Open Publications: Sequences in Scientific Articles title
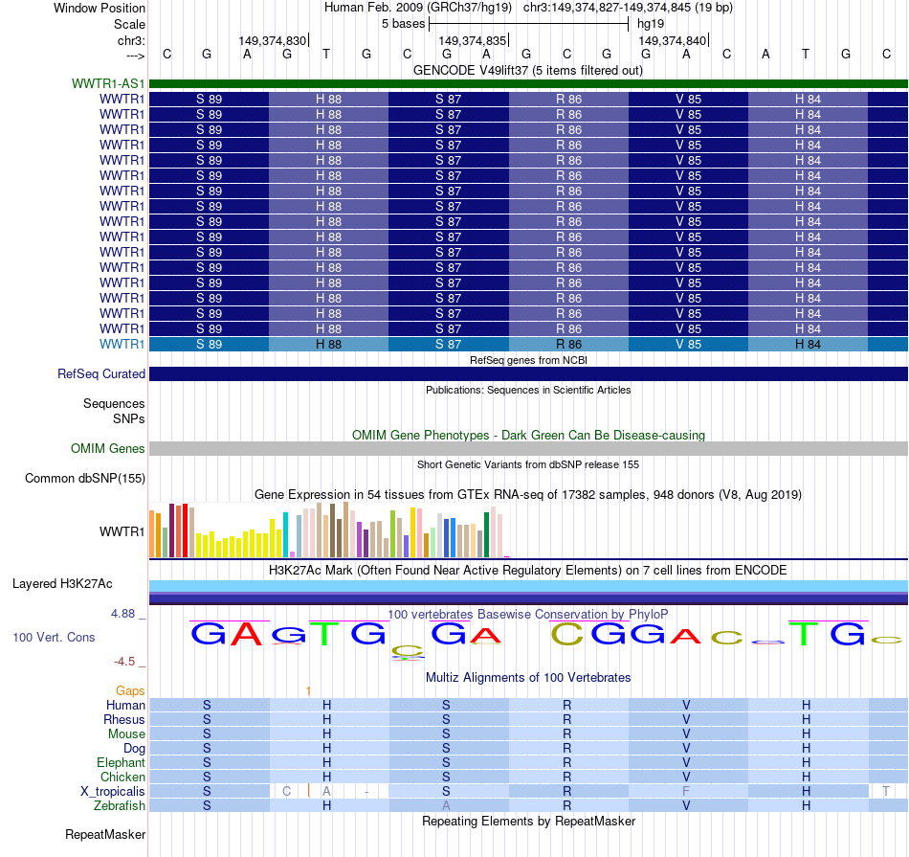Viewport: 909px width, 857px height. (528, 390)
